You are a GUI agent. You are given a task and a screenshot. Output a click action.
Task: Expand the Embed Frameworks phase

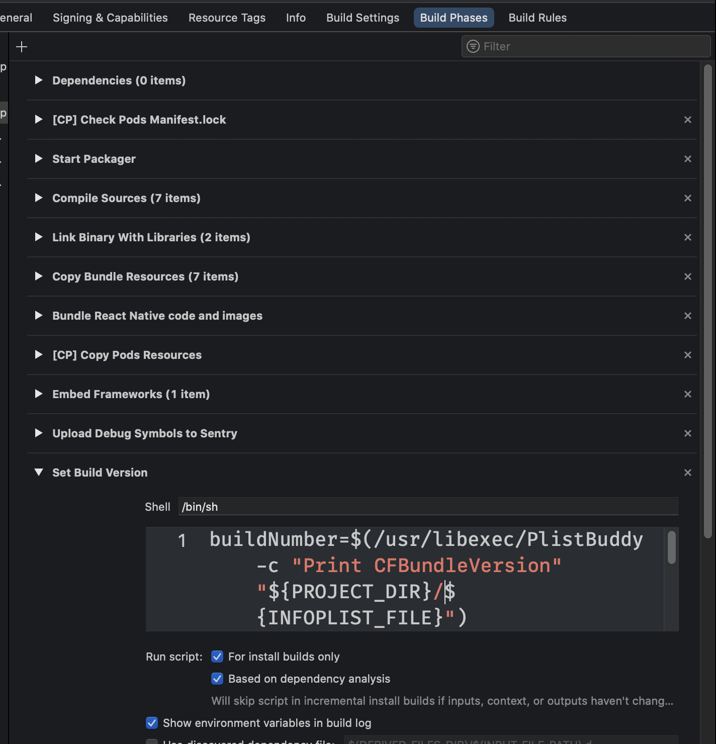(x=39, y=394)
